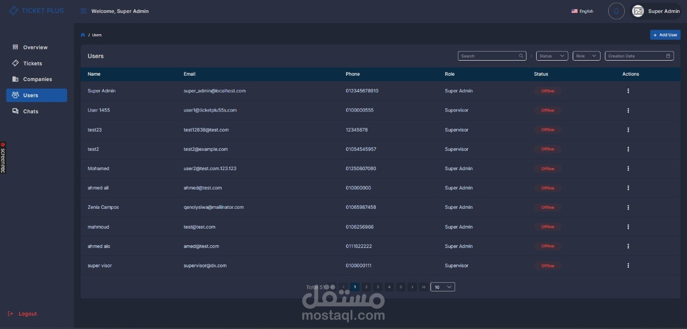Click the home icon in breadcrumb
The image size is (687, 329).
pos(83,35)
